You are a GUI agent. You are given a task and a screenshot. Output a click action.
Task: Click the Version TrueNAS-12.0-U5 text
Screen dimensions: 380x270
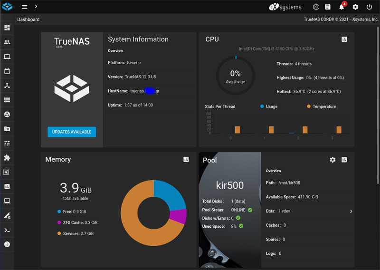click(x=132, y=77)
